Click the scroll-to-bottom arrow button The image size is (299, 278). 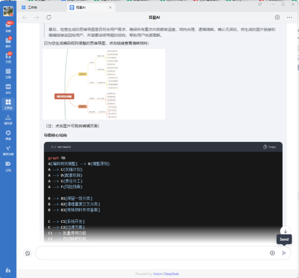click(x=286, y=231)
